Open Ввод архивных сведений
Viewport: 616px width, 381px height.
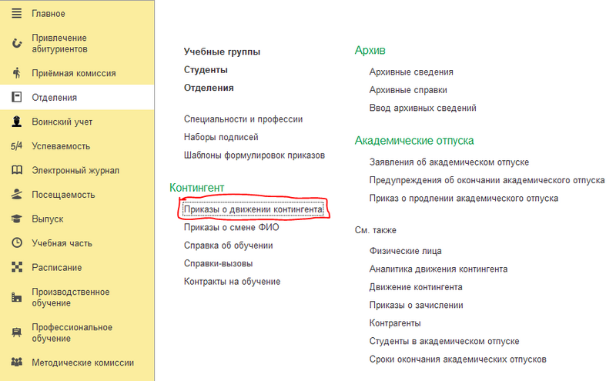tap(422, 108)
